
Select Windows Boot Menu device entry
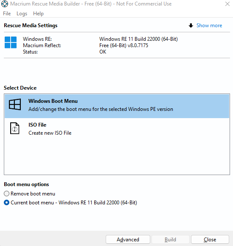(117, 106)
